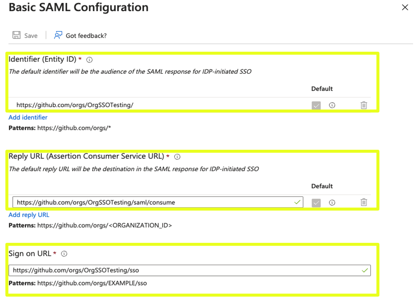Close the Basic SAML Configuration panel

pos(405,7)
